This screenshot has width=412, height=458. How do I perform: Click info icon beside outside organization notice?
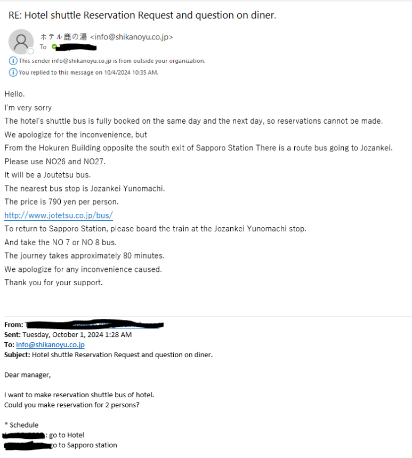[x=13, y=61]
